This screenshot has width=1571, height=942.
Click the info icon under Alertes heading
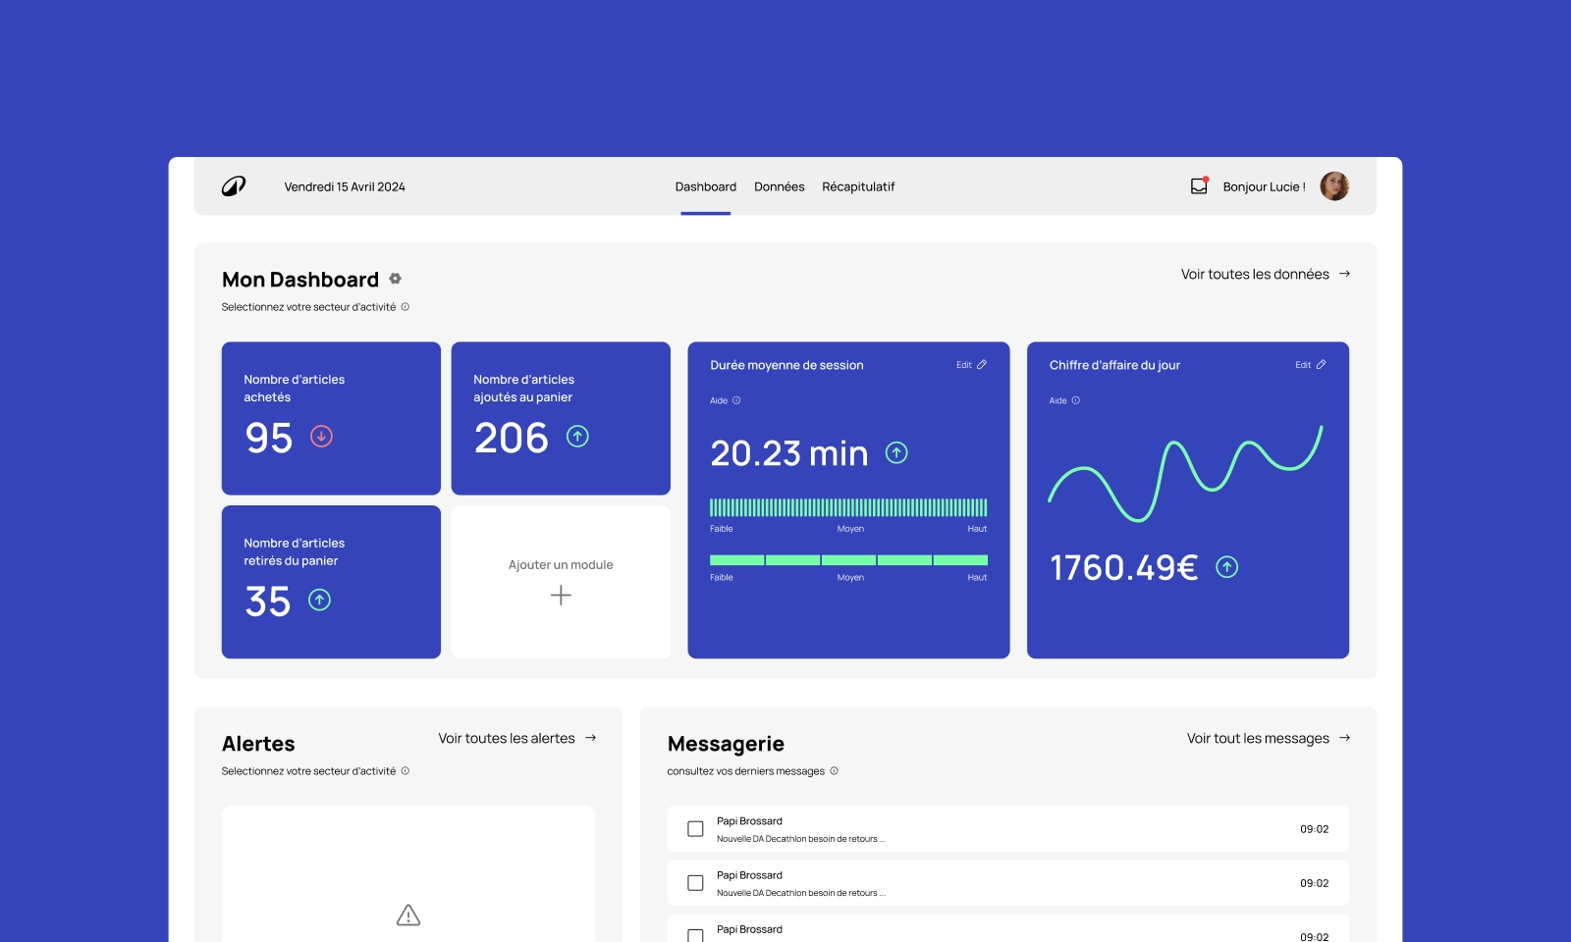pyautogui.click(x=406, y=771)
